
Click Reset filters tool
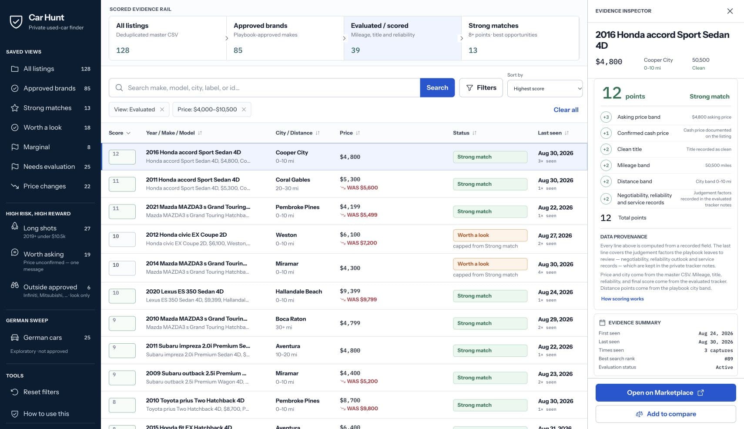(50, 392)
